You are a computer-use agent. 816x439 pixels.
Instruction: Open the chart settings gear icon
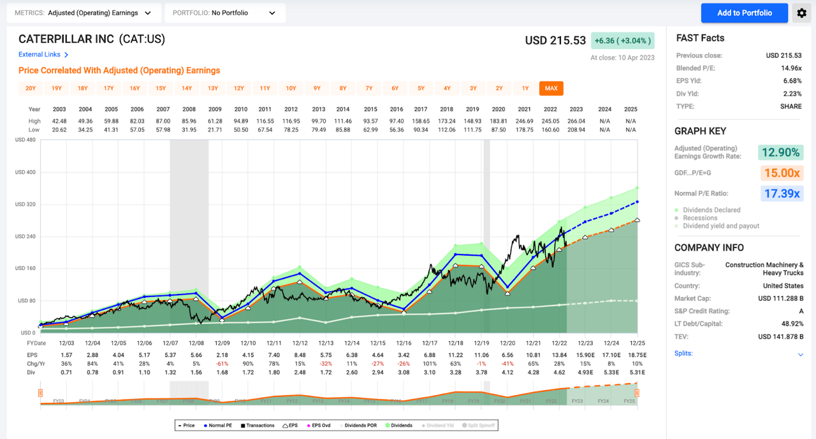pos(801,13)
